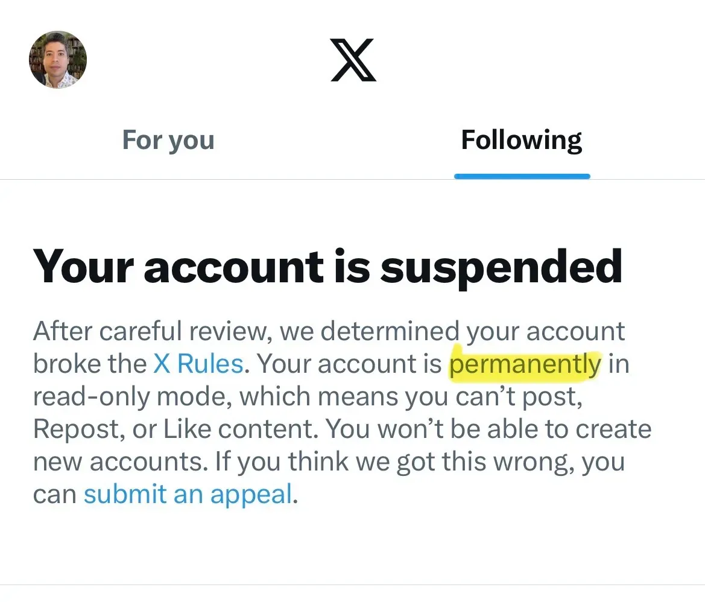Follow the submit an appeal link

pyautogui.click(x=188, y=494)
